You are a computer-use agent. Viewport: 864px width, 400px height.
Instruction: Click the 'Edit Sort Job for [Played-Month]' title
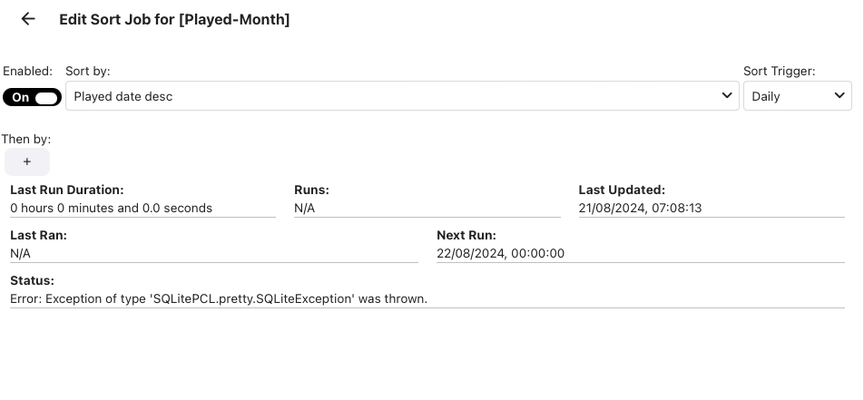tap(174, 19)
